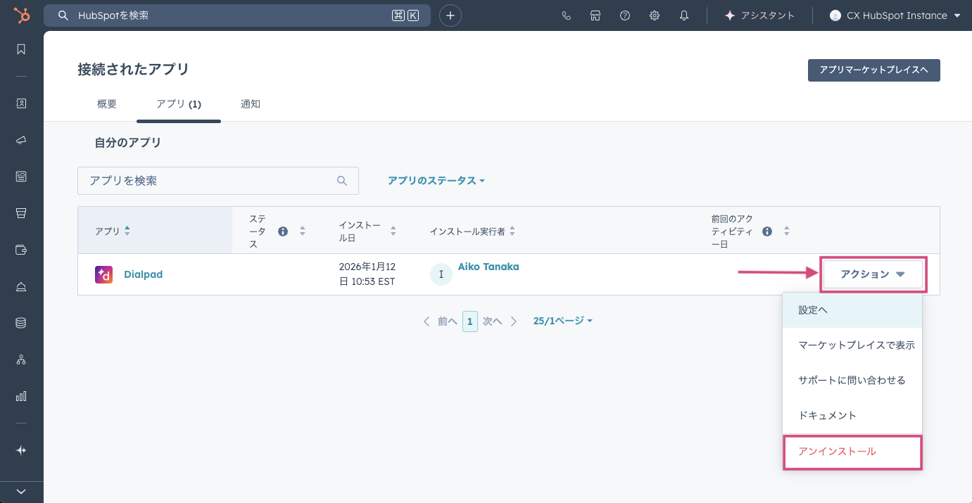The height and width of the screenshot is (503, 972).
Task: Expand the 25/1ページ page size dropdown
Action: point(563,321)
